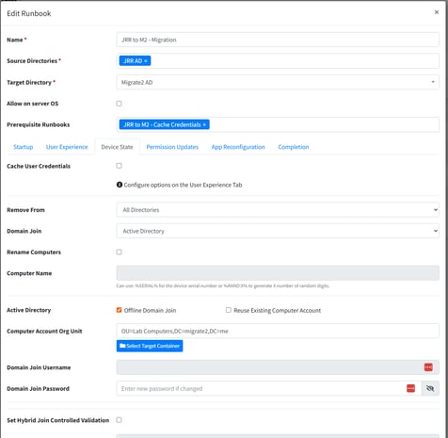Click the red icon in Domain Join Username field
This screenshot has width=448, height=438.
coord(428,367)
